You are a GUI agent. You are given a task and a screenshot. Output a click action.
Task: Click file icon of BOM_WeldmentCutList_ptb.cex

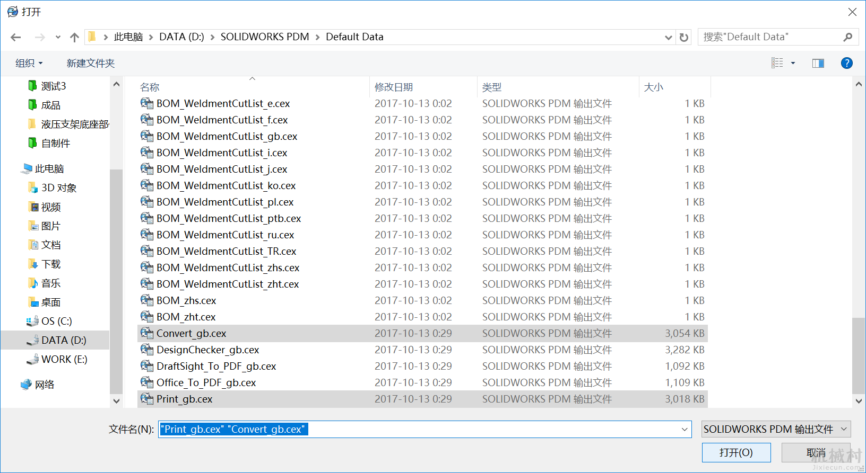coord(147,218)
